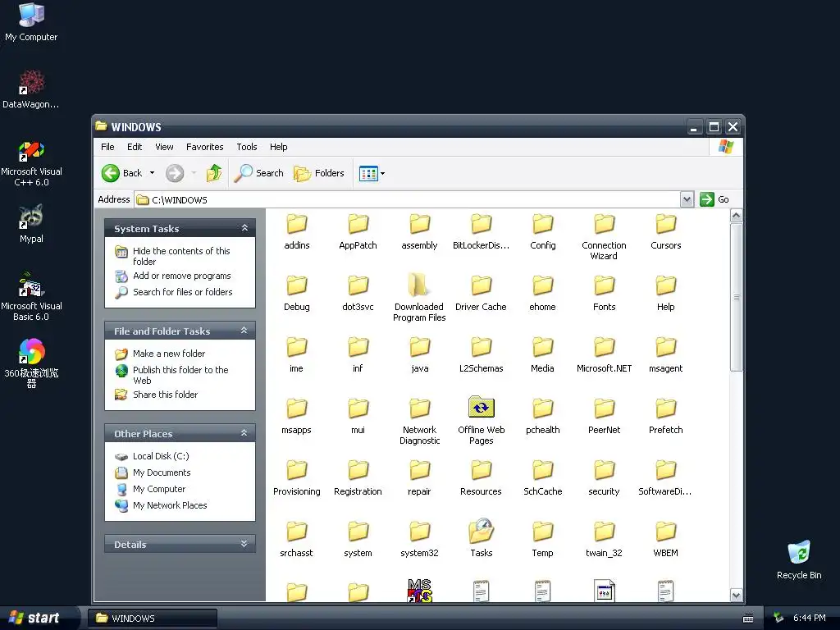Open the Tools menu

coord(247,147)
